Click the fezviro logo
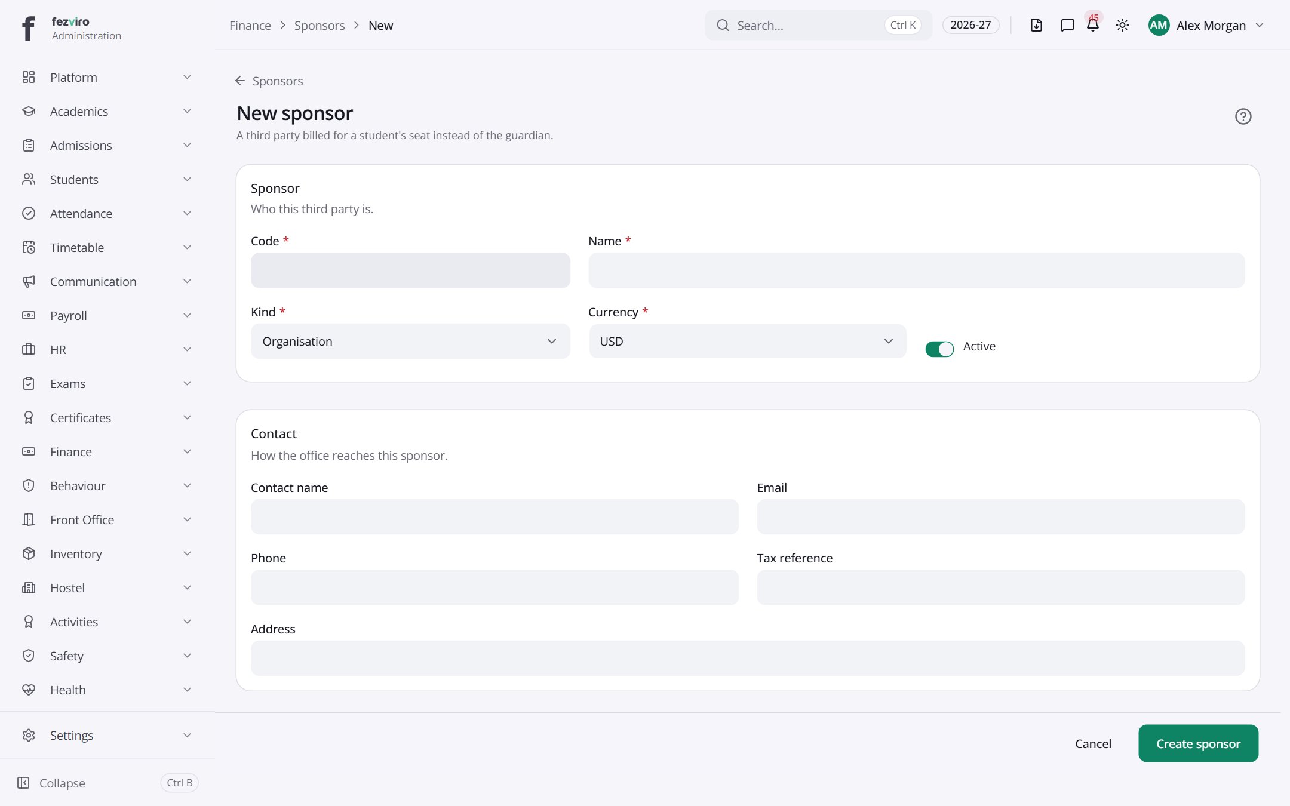The height and width of the screenshot is (806, 1290). [28, 28]
